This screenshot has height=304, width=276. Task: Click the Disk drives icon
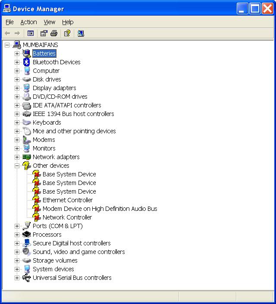tap(27, 79)
